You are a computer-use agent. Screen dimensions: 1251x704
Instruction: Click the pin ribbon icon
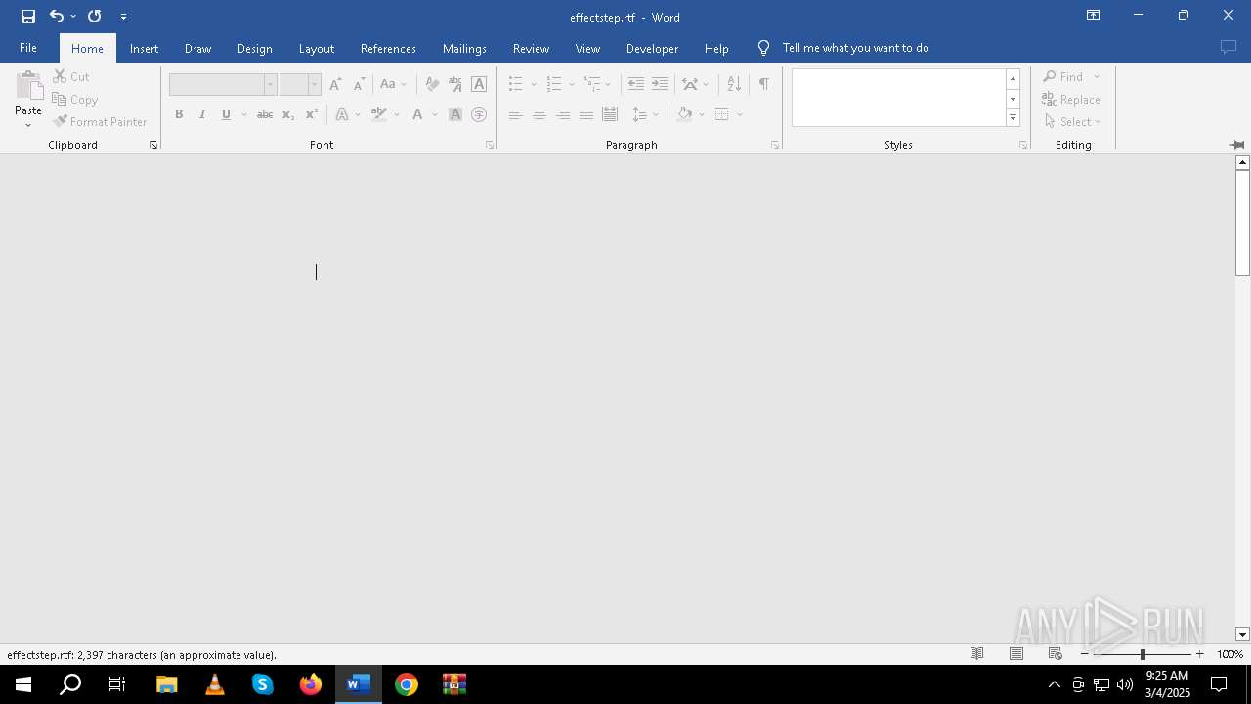[1236, 145]
